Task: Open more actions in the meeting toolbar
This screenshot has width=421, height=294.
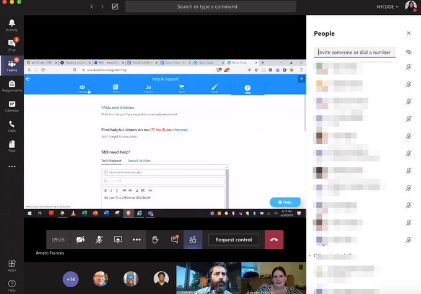Action: pyautogui.click(x=136, y=240)
